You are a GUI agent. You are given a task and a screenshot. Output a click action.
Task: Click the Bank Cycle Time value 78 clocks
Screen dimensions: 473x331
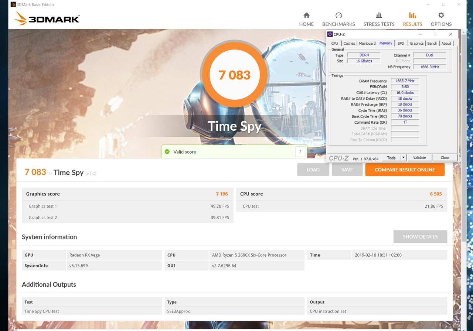[405, 116]
